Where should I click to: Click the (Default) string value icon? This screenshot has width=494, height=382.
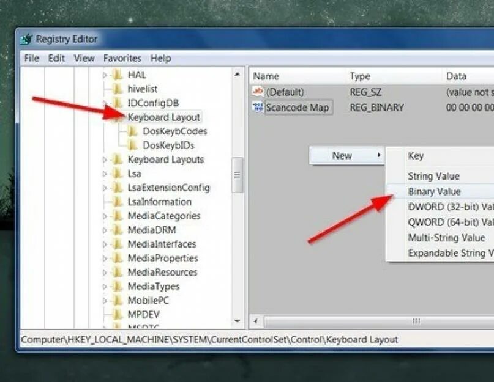(x=258, y=92)
